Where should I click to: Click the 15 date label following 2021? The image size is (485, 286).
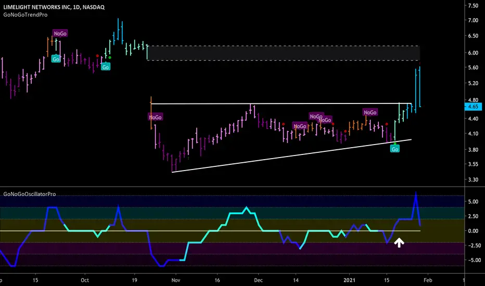point(387,280)
